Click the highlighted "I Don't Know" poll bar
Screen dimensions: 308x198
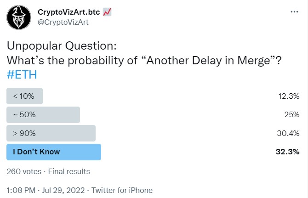click(x=53, y=152)
